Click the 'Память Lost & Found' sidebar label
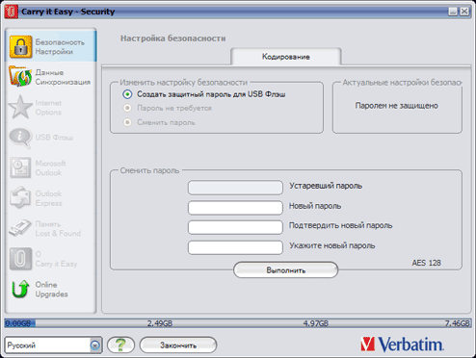Screen dimensions: 476x358 [x=58, y=229]
